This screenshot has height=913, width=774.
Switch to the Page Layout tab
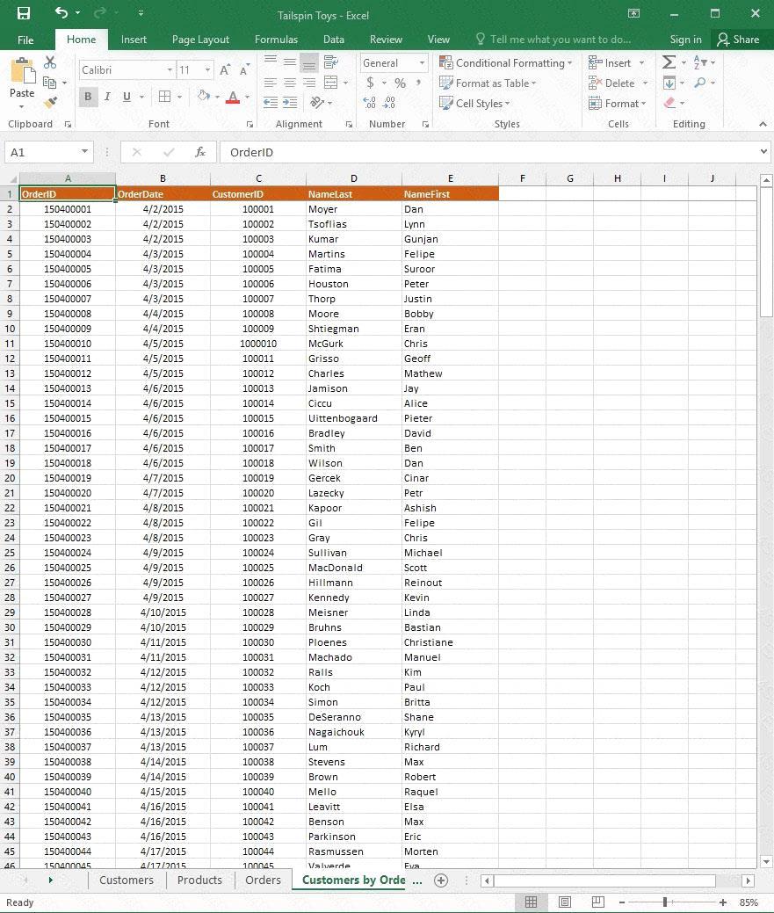pos(201,40)
